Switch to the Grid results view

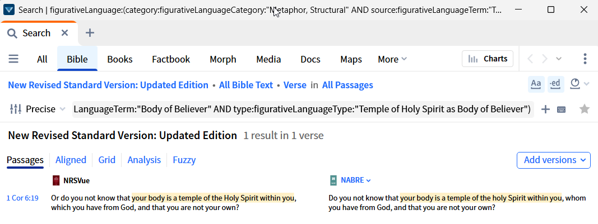[x=107, y=160]
